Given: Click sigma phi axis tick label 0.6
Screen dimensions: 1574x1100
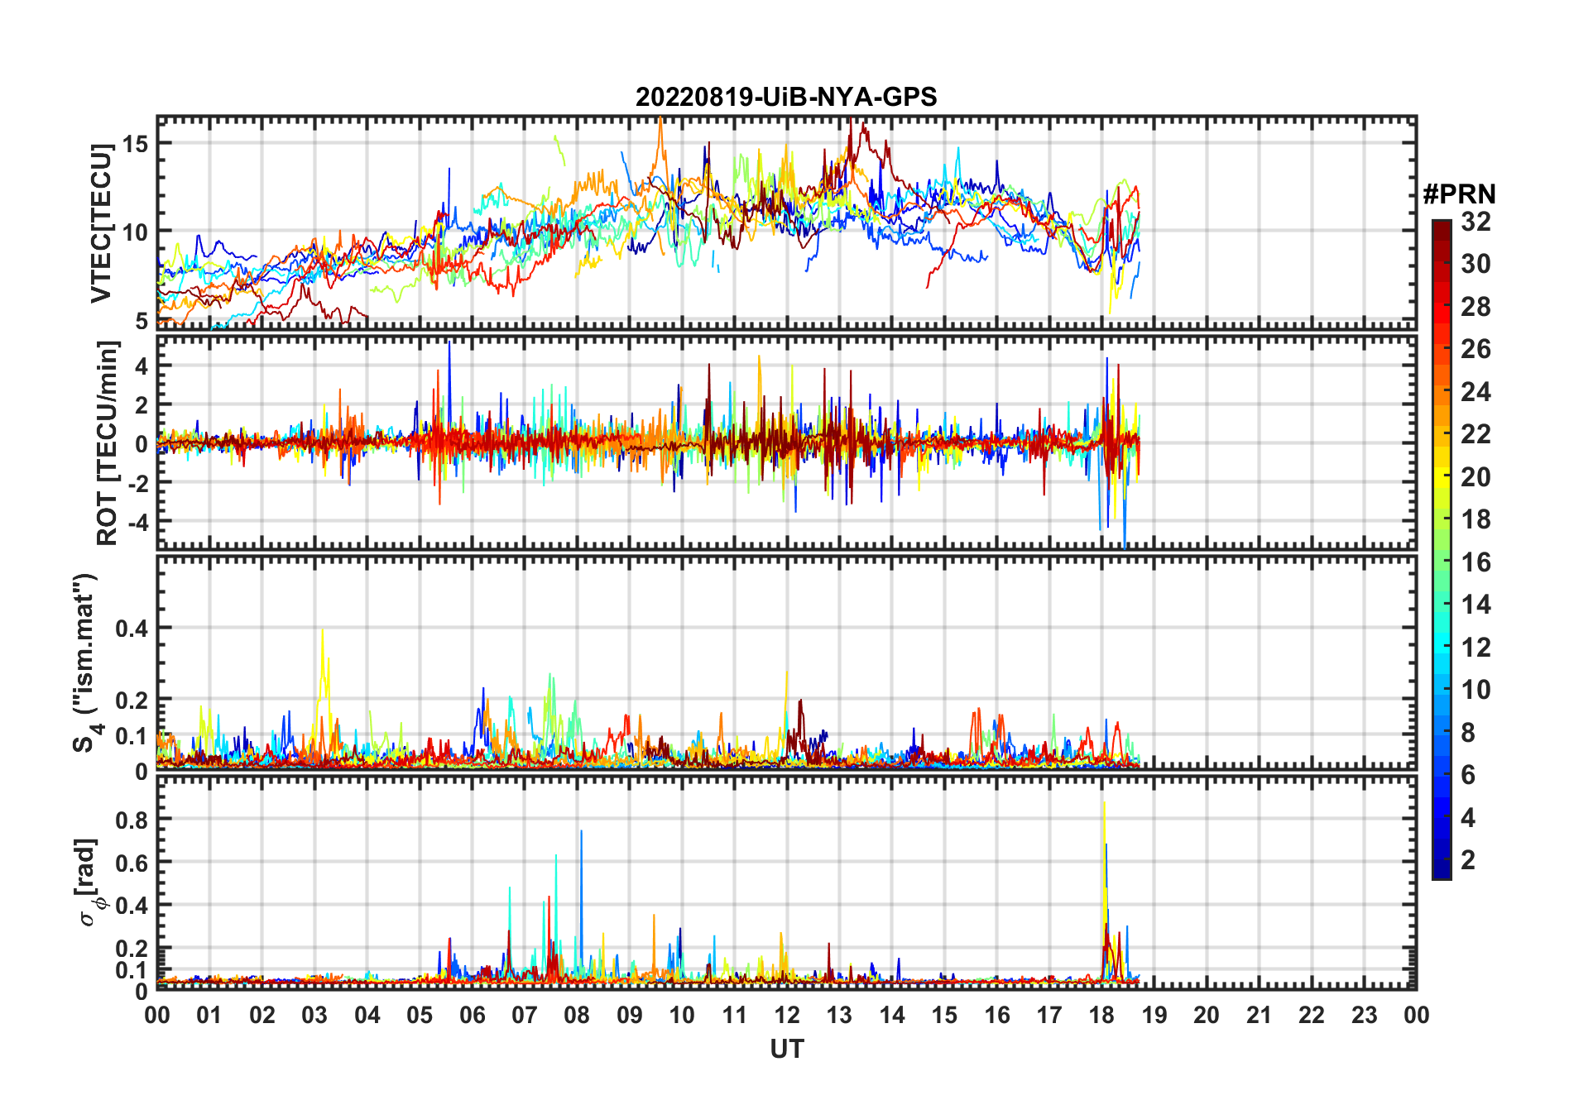Looking at the screenshot, I should [x=132, y=863].
